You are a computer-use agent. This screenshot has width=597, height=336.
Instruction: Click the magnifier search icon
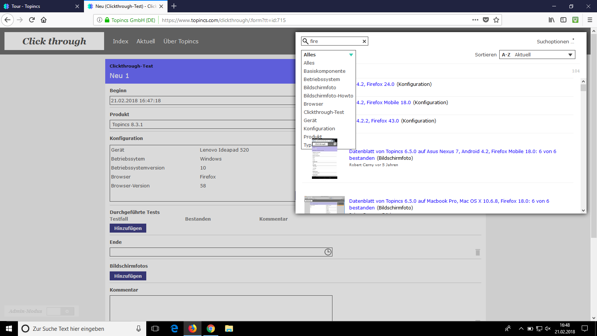pos(306,41)
